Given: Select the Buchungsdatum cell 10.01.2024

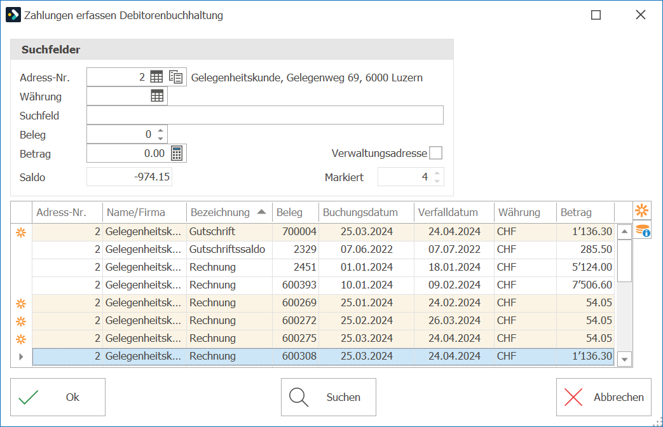Looking at the screenshot, I should [367, 285].
